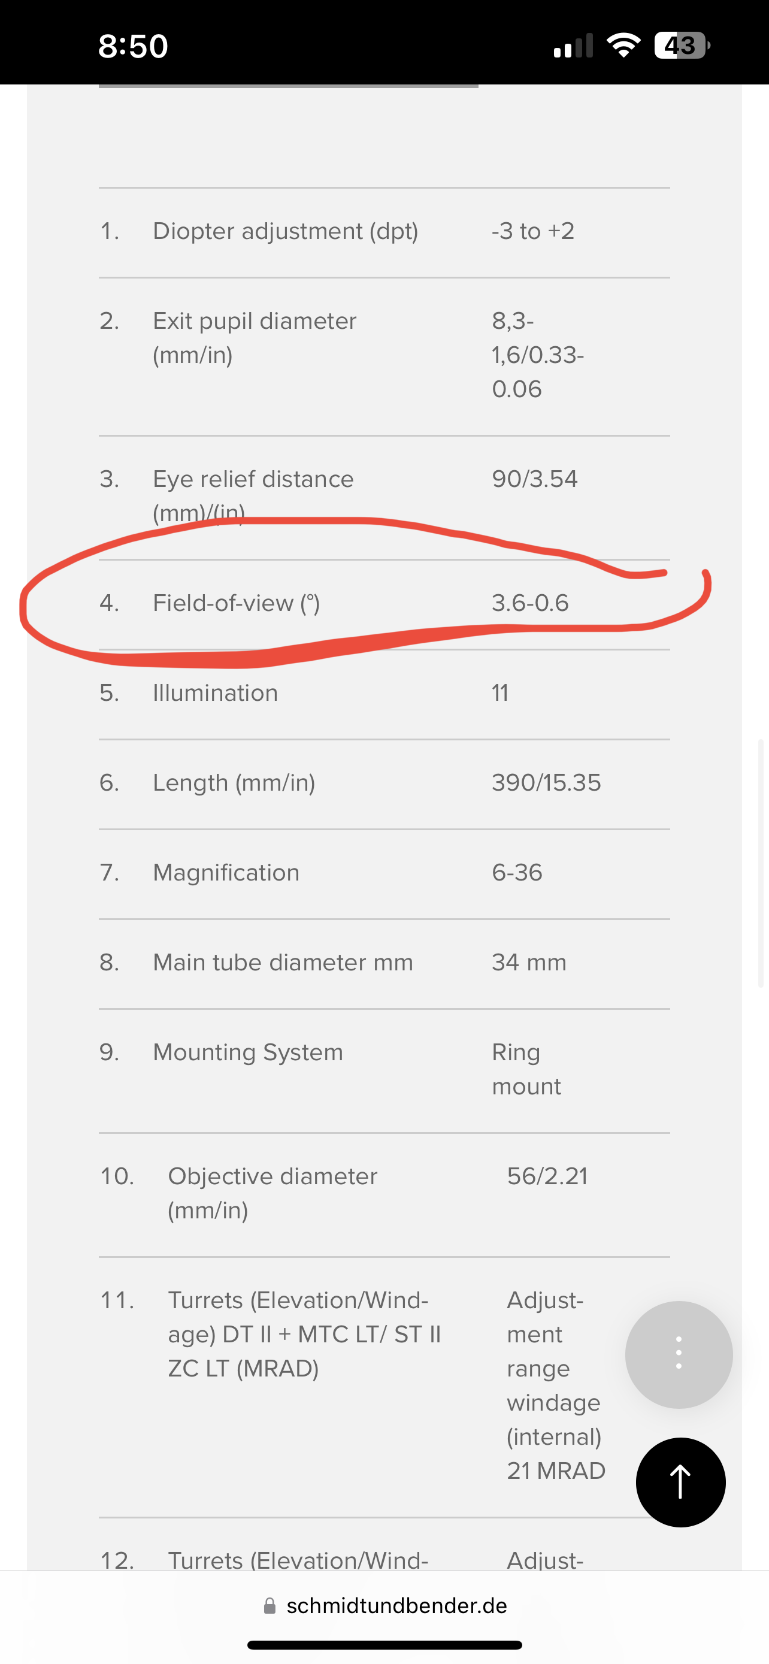Tap the 3.6-0.6 field-of-view value
Image resolution: width=769 pixels, height=1664 pixels.
pyautogui.click(x=530, y=603)
